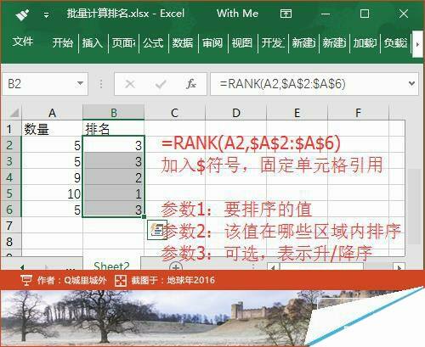
Task: Click cell B1 containing 排名
Action: (114, 129)
